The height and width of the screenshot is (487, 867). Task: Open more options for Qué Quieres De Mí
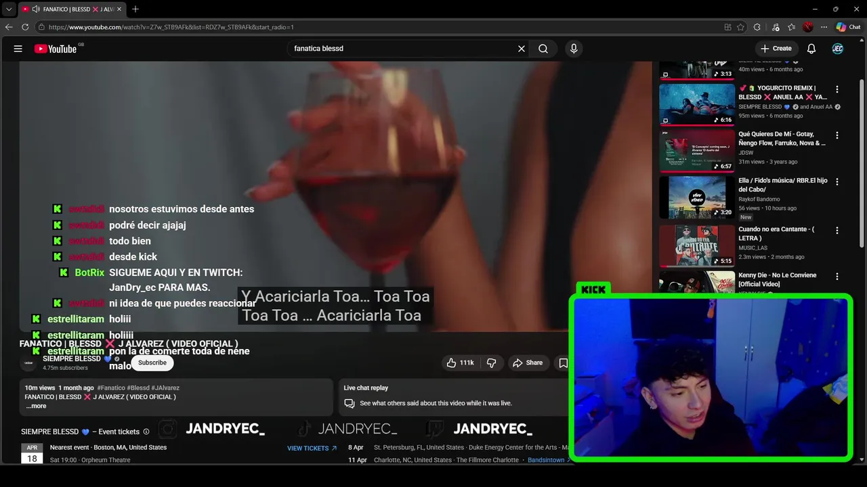[x=837, y=135]
